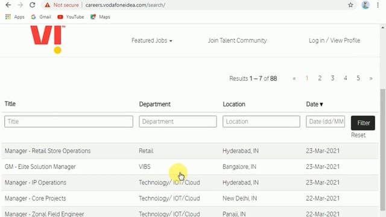
Task: Select results page 4
Action: 346,78
